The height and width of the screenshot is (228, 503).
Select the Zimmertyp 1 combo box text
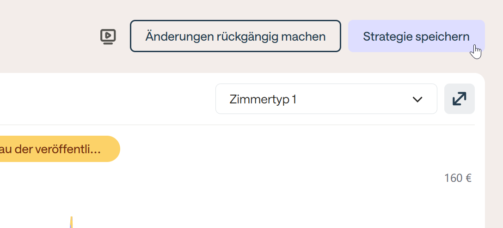[x=263, y=99]
